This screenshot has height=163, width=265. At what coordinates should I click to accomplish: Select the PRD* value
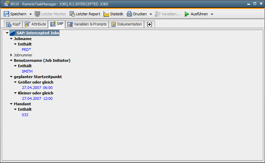click(26, 50)
